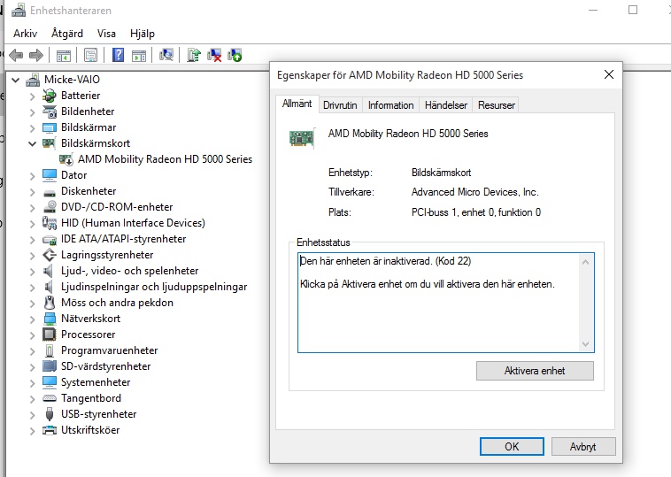The width and height of the screenshot is (671, 477).
Task: Click the Utskriftsköer printer icon
Action: 50,430
